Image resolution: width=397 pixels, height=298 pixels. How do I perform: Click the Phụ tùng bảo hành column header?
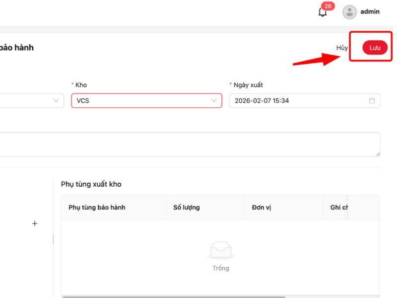click(x=97, y=208)
